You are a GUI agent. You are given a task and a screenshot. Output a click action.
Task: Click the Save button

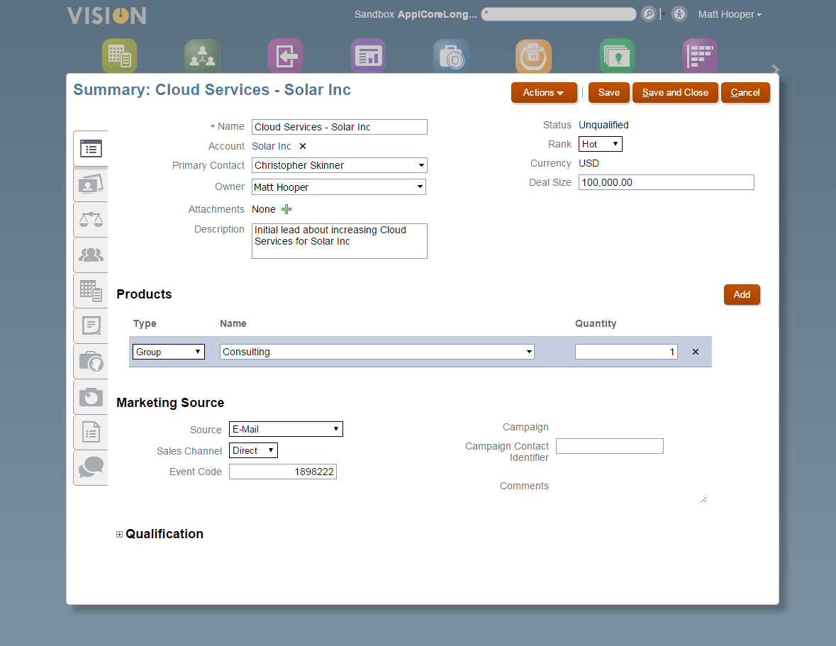pyautogui.click(x=609, y=92)
